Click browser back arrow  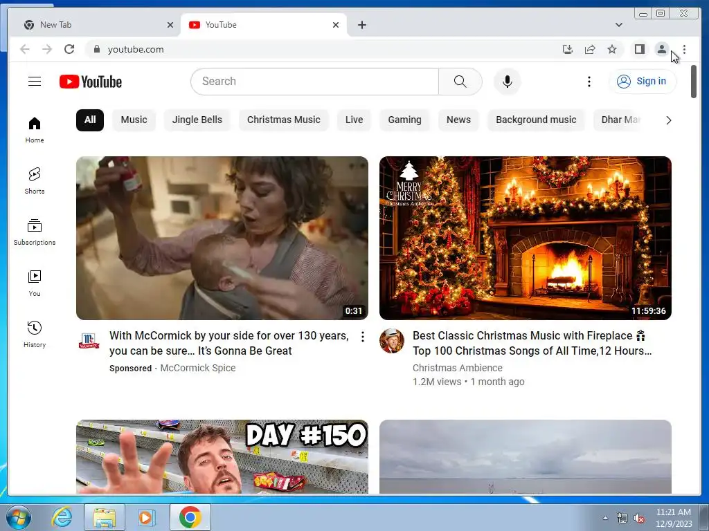(x=25, y=49)
